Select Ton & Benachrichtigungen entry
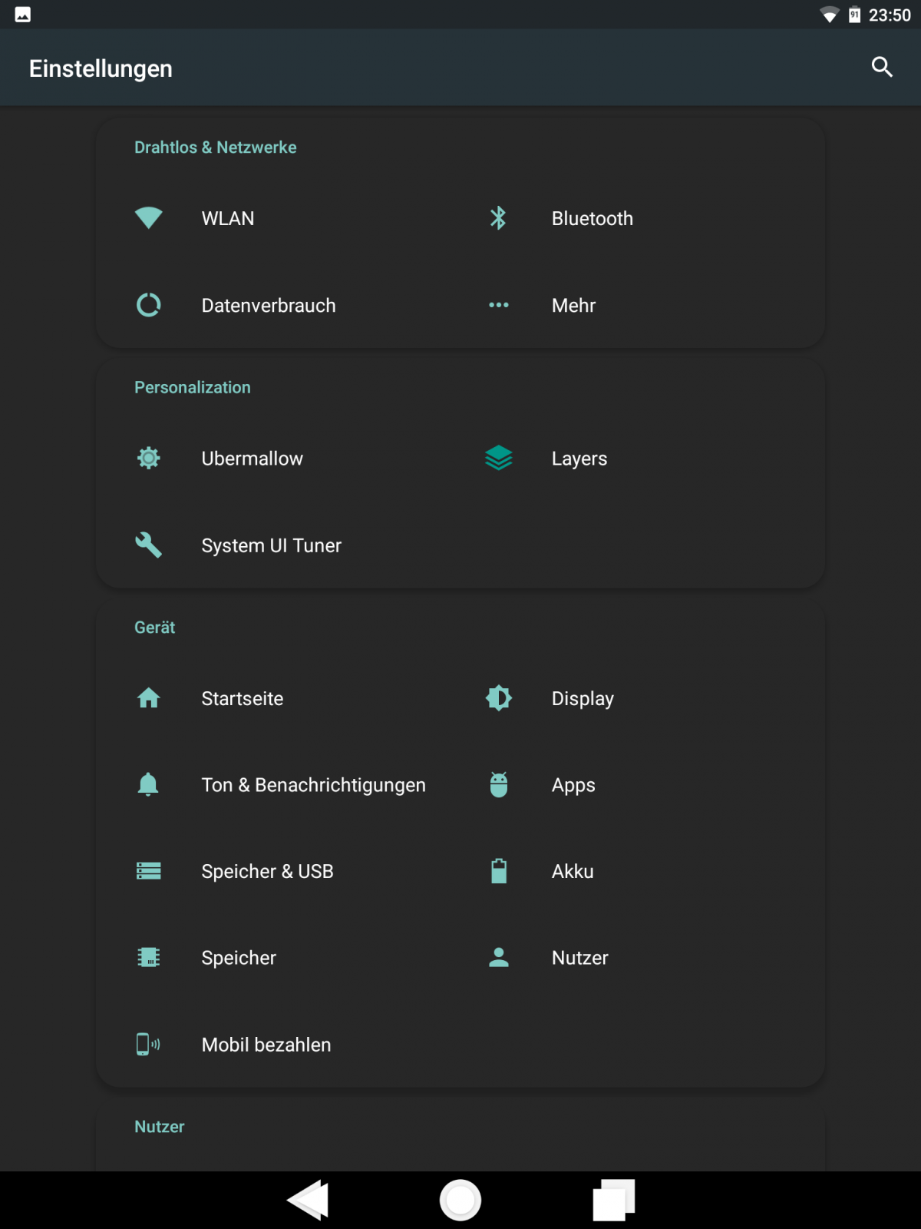 [x=312, y=785]
